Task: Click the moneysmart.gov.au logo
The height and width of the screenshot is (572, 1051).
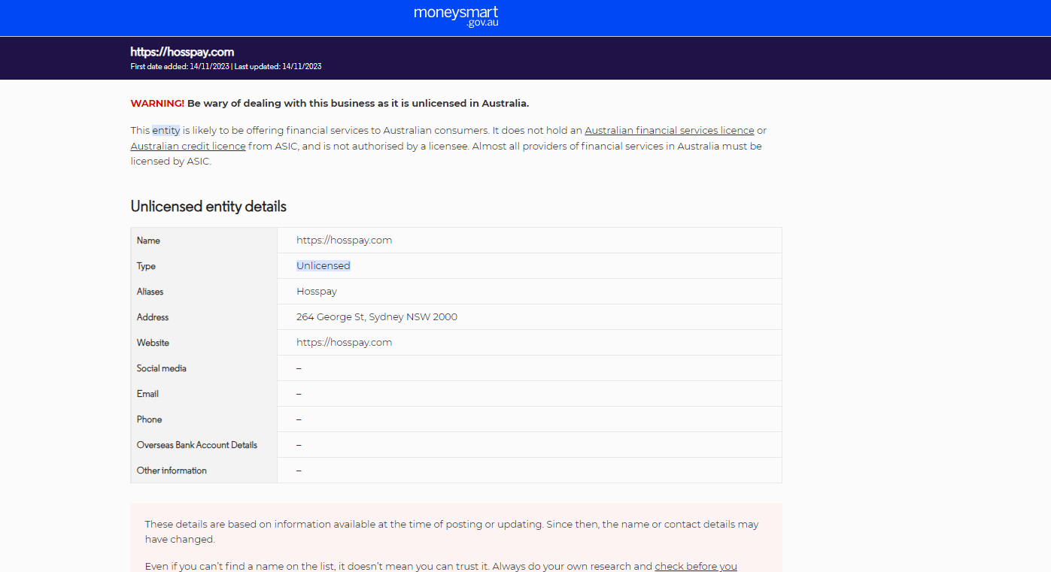Action: (x=456, y=17)
